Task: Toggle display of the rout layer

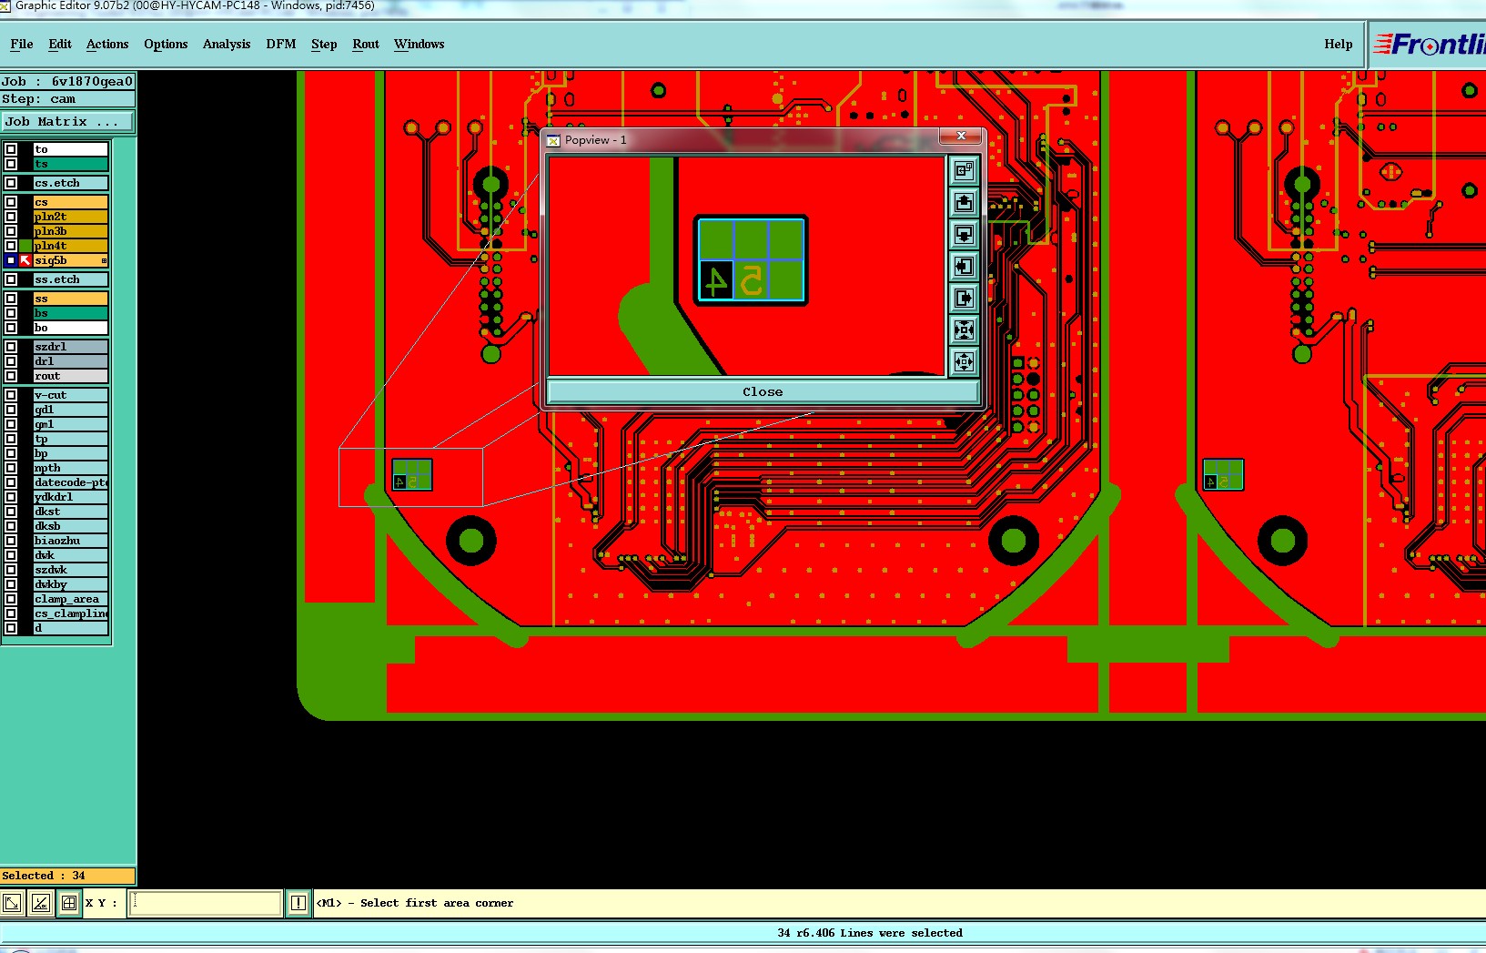Action: (x=11, y=376)
